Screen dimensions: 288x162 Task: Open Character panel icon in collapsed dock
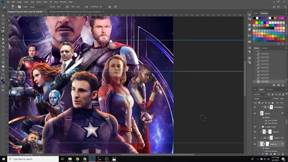click(x=249, y=48)
